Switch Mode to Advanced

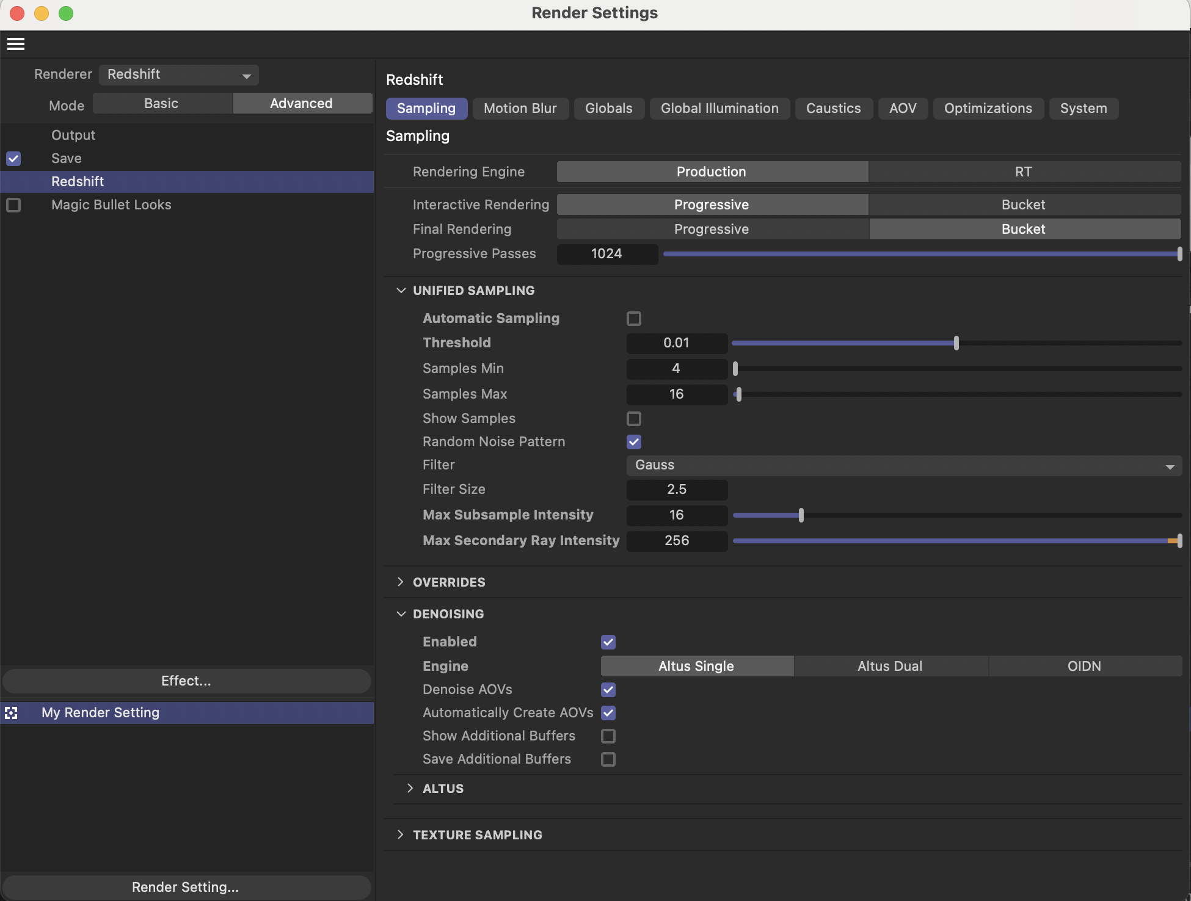[302, 104]
